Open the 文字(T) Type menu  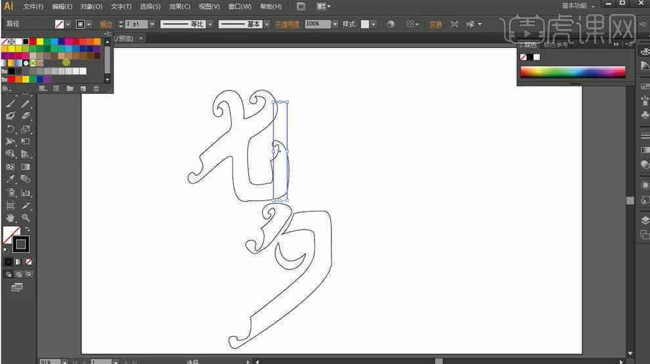(121, 7)
